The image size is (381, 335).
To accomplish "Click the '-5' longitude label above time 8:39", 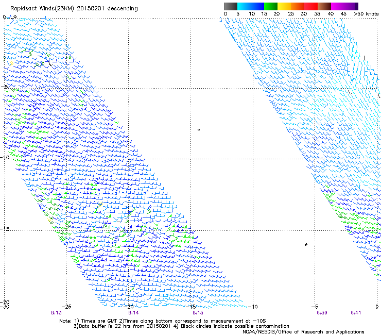I will [315, 307].
